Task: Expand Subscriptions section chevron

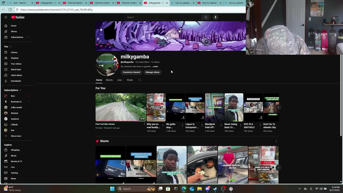Action: (x=20, y=90)
